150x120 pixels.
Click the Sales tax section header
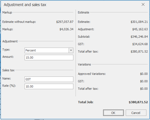(8, 70)
